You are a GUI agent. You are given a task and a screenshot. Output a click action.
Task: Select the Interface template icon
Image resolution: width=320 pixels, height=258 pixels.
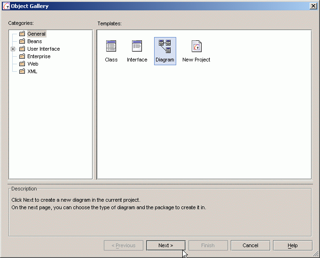137,46
